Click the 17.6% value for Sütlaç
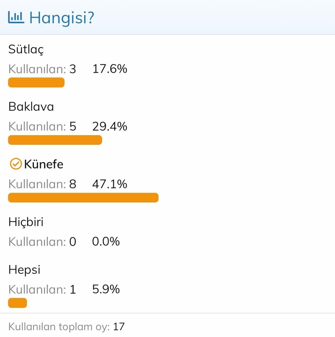The width and height of the screenshot is (335, 337). [x=110, y=69]
